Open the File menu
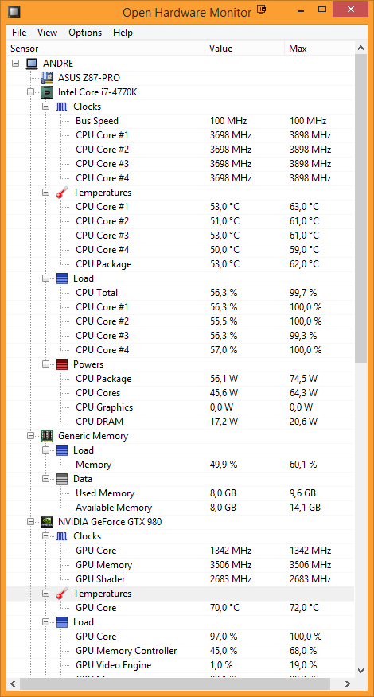This screenshot has width=374, height=697. point(19,33)
